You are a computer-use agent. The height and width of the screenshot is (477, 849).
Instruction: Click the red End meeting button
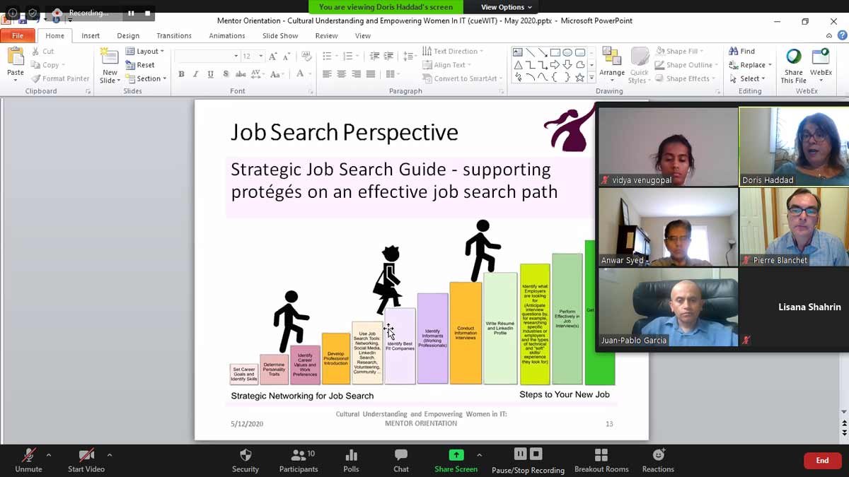(822, 461)
